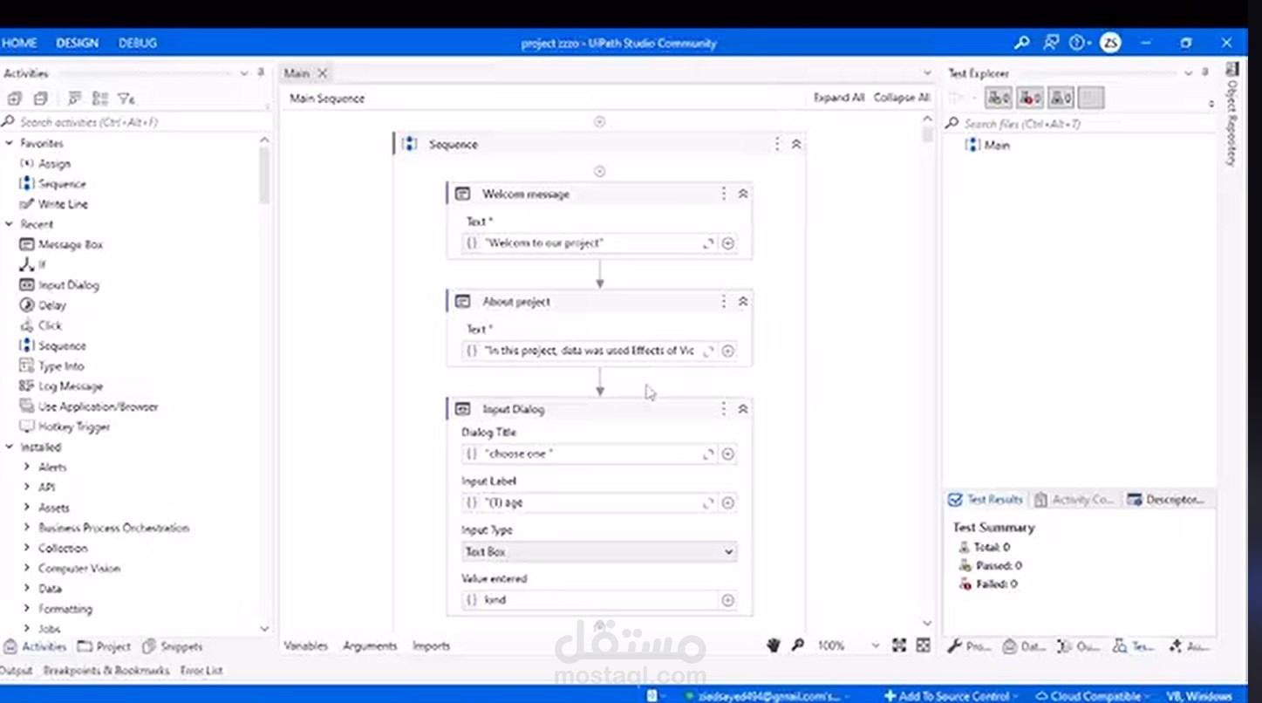
Task: Expand the Business Process Orchestration category
Action: [x=27, y=528]
